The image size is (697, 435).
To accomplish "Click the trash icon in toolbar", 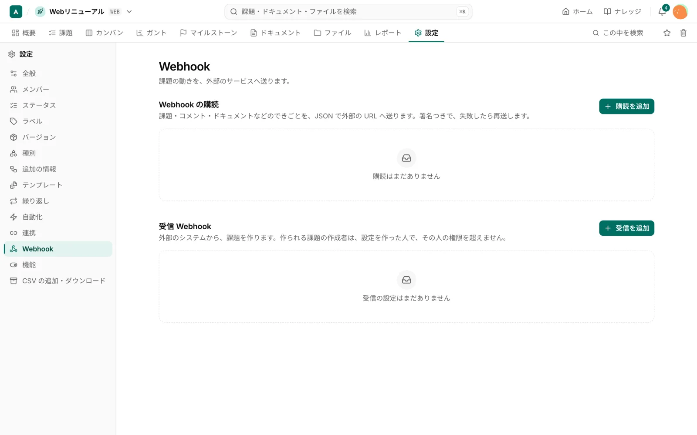I will tap(683, 33).
